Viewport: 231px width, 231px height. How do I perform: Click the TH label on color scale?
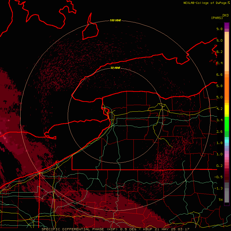pos(220,200)
